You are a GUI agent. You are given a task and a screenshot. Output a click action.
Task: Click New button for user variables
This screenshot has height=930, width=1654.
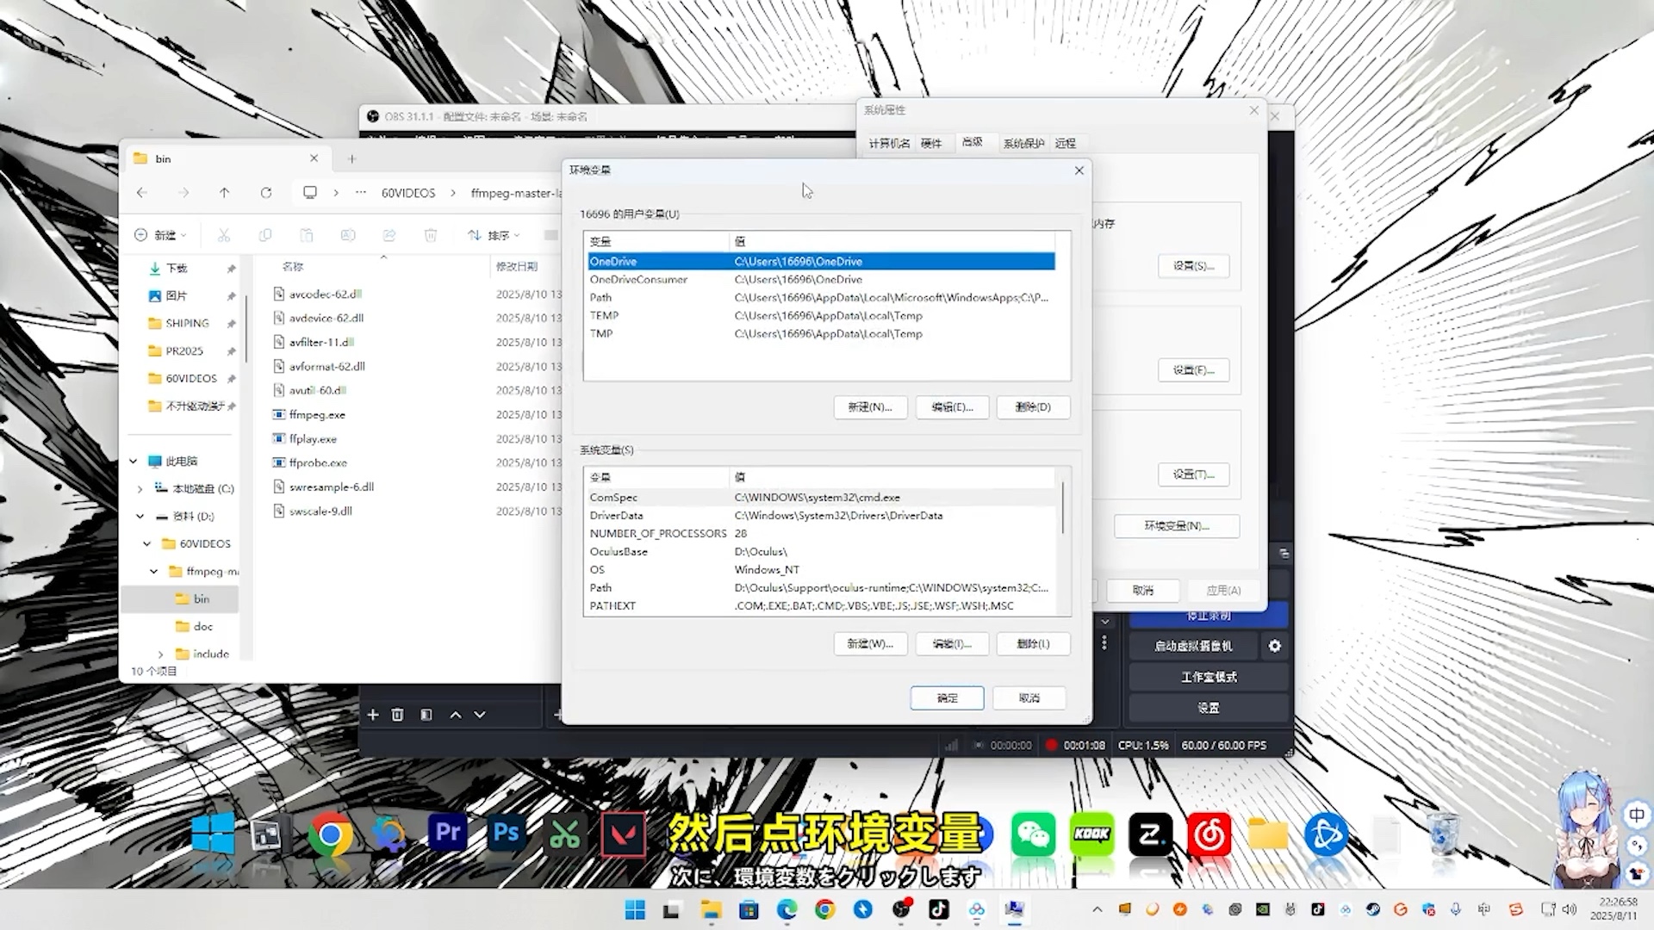pos(870,407)
